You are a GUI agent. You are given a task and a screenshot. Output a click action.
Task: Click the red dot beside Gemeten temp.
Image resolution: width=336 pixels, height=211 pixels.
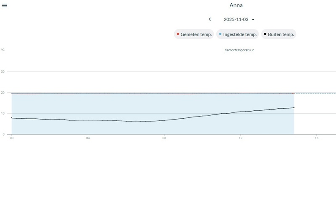tap(178, 34)
